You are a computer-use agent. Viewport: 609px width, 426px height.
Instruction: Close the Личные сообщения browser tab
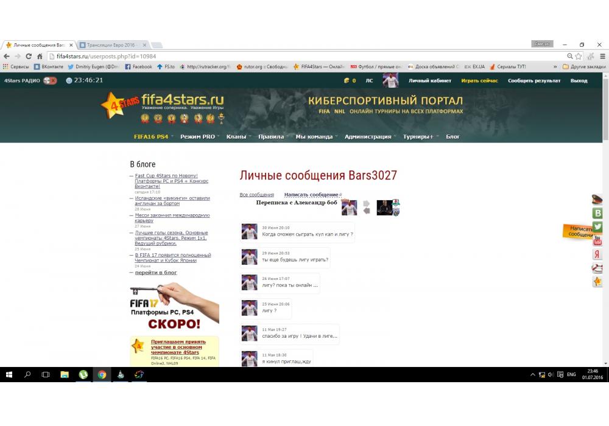71,45
